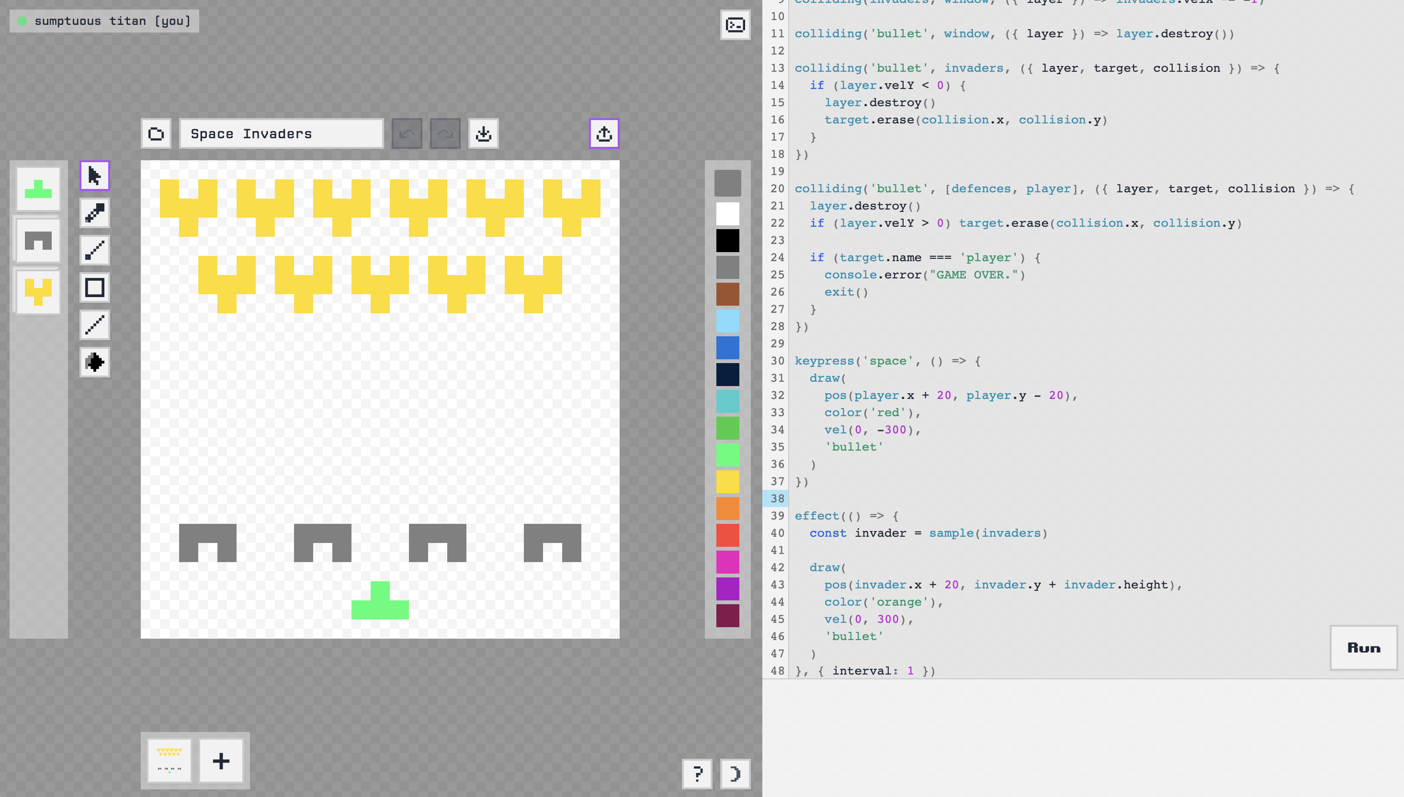The image size is (1404, 797).
Task: Pick the light green color swatch
Action: tap(728, 455)
